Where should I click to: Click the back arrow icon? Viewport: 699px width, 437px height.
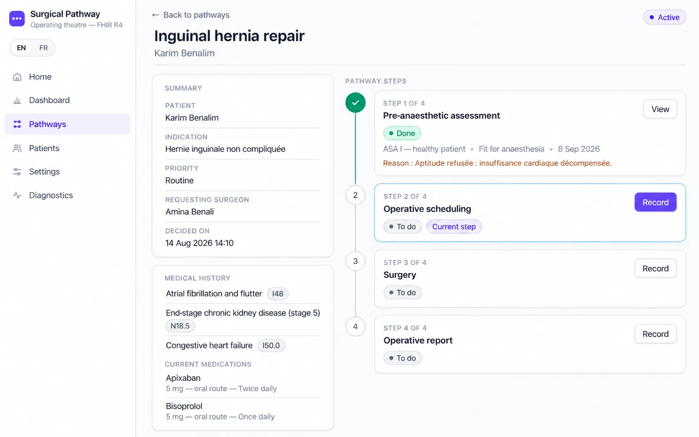pyautogui.click(x=156, y=15)
